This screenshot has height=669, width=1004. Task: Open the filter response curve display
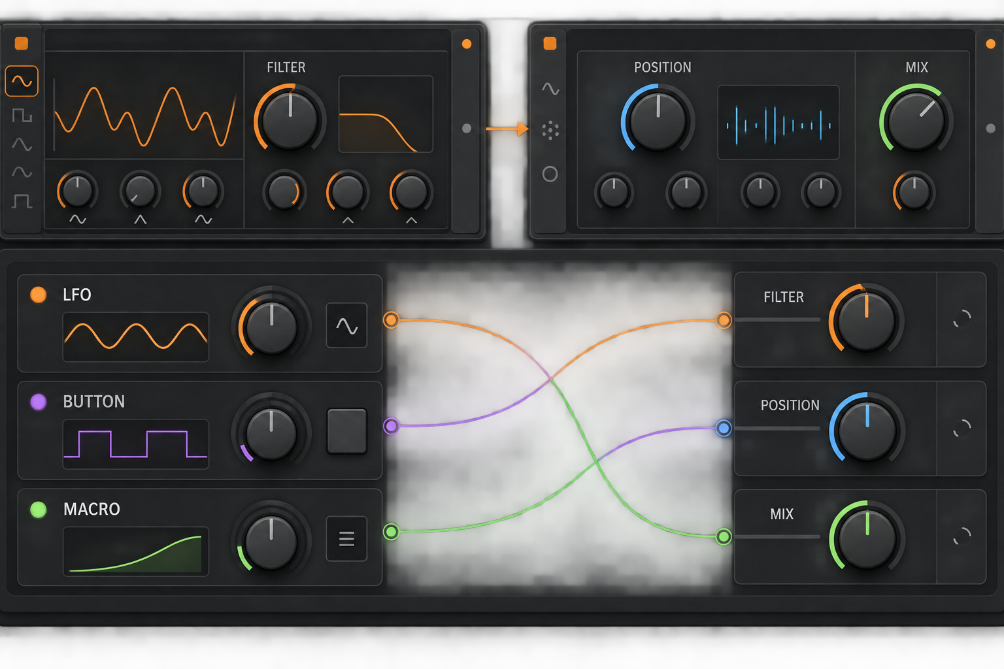coord(386,114)
